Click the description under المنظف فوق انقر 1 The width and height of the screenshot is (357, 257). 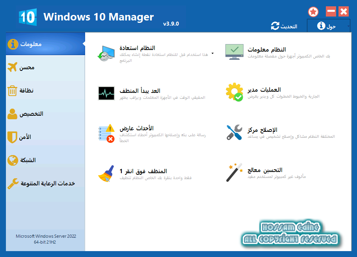[x=156, y=178]
